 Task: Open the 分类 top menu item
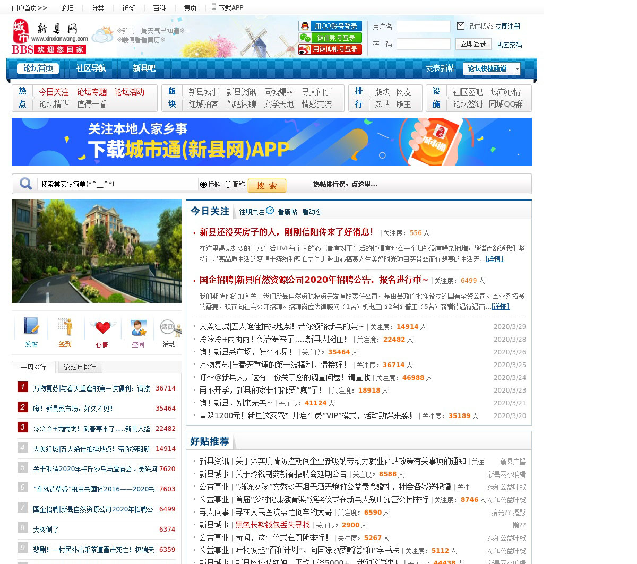coord(98,8)
